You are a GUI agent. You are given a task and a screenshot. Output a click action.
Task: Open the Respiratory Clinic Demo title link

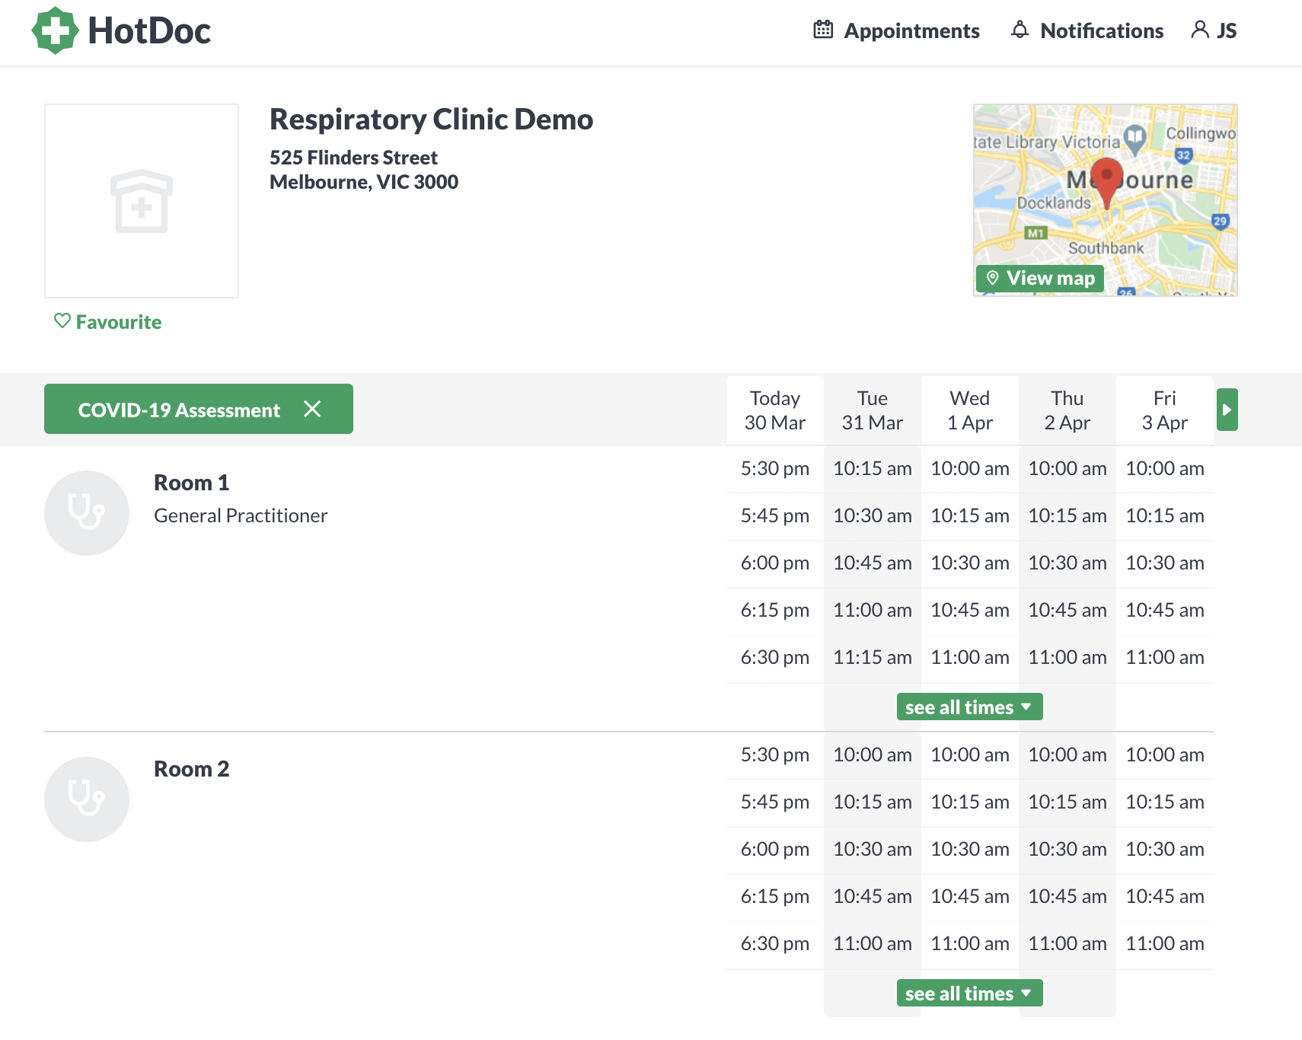[x=431, y=119]
